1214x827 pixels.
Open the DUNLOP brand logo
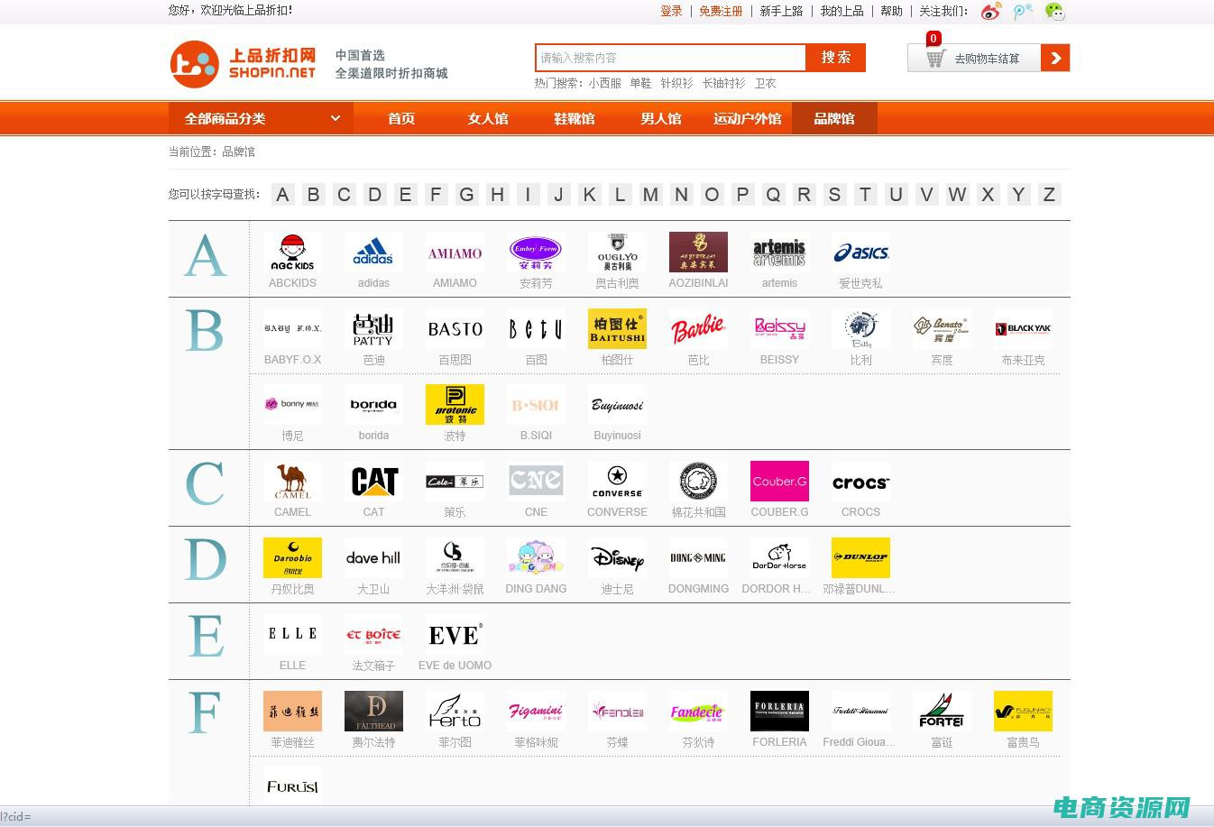pos(860,558)
